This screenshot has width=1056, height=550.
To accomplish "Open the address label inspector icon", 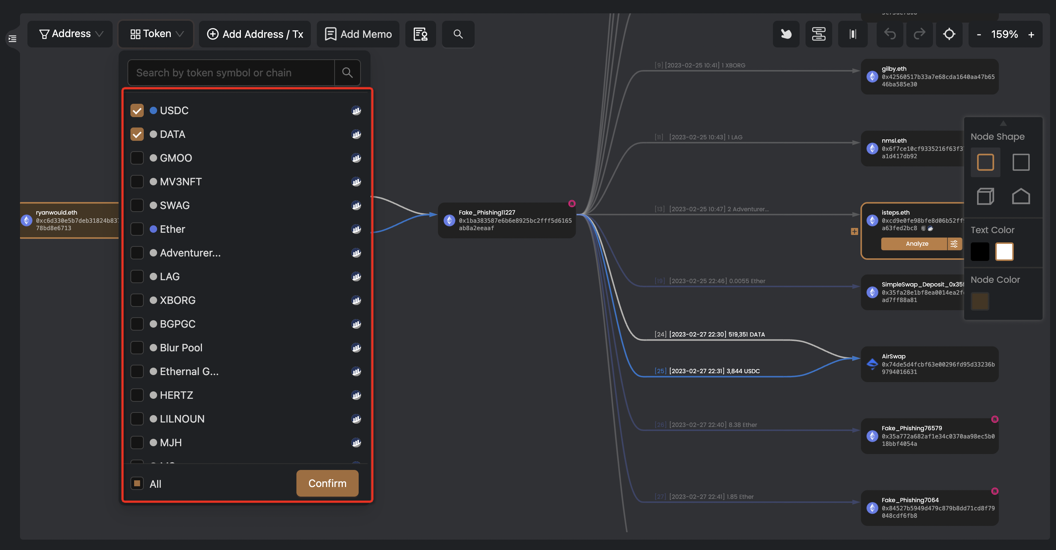I will pos(420,34).
